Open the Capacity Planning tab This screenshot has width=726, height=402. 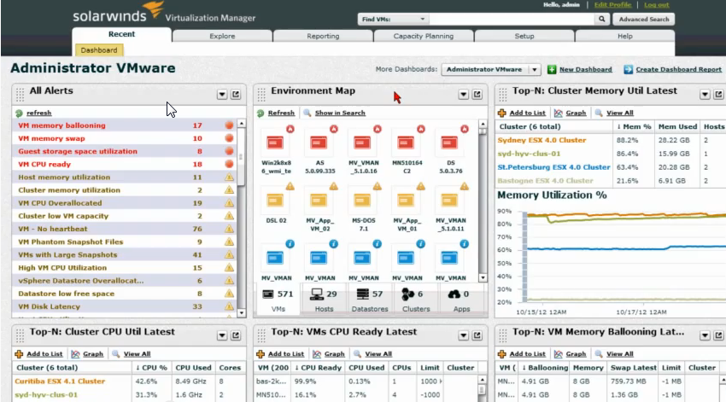click(x=423, y=36)
